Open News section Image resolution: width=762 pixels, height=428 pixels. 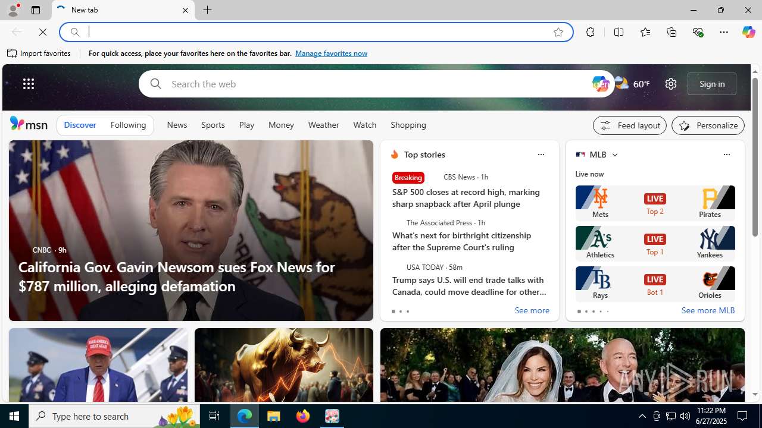(x=177, y=125)
